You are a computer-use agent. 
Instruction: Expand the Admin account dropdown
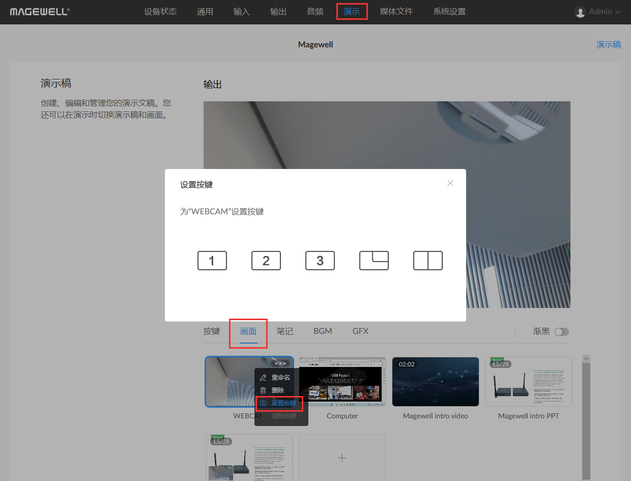[x=618, y=12]
